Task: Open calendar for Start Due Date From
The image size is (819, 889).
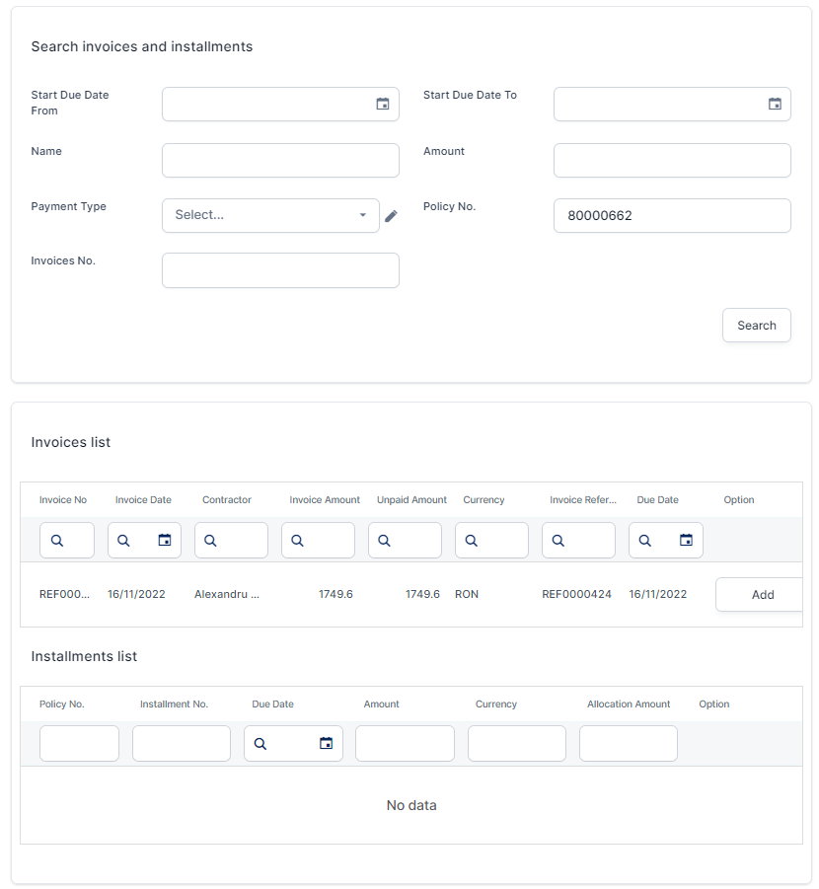Action: [383, 104]
